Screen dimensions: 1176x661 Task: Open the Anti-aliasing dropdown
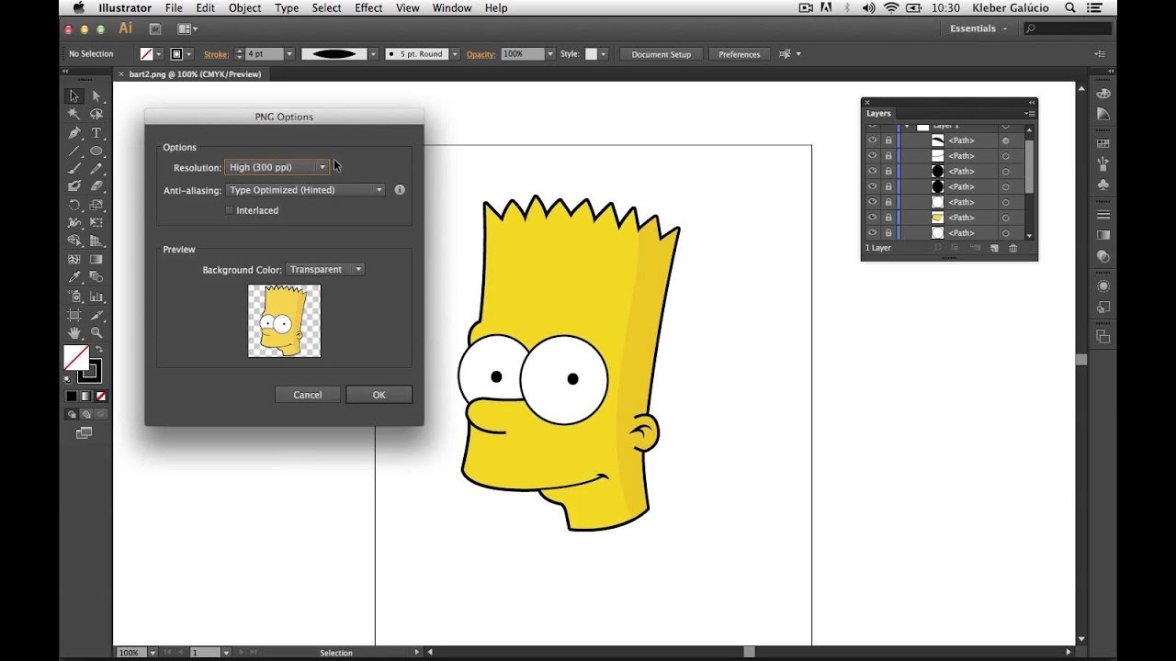[x=305, y=190]
